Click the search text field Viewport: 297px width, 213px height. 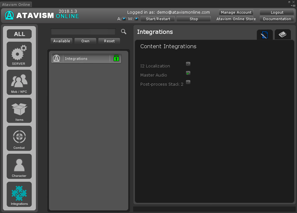(83, 32)
